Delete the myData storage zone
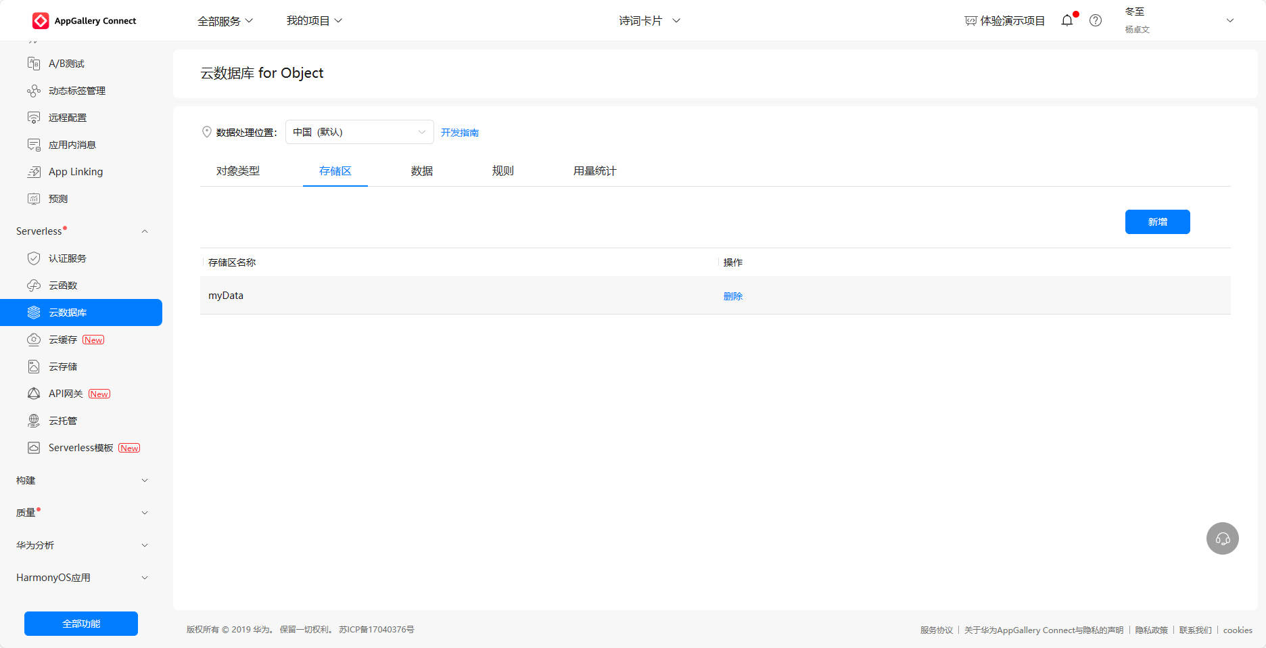The height and width of the screenshot is (648, 1266). tap(733, 296)
